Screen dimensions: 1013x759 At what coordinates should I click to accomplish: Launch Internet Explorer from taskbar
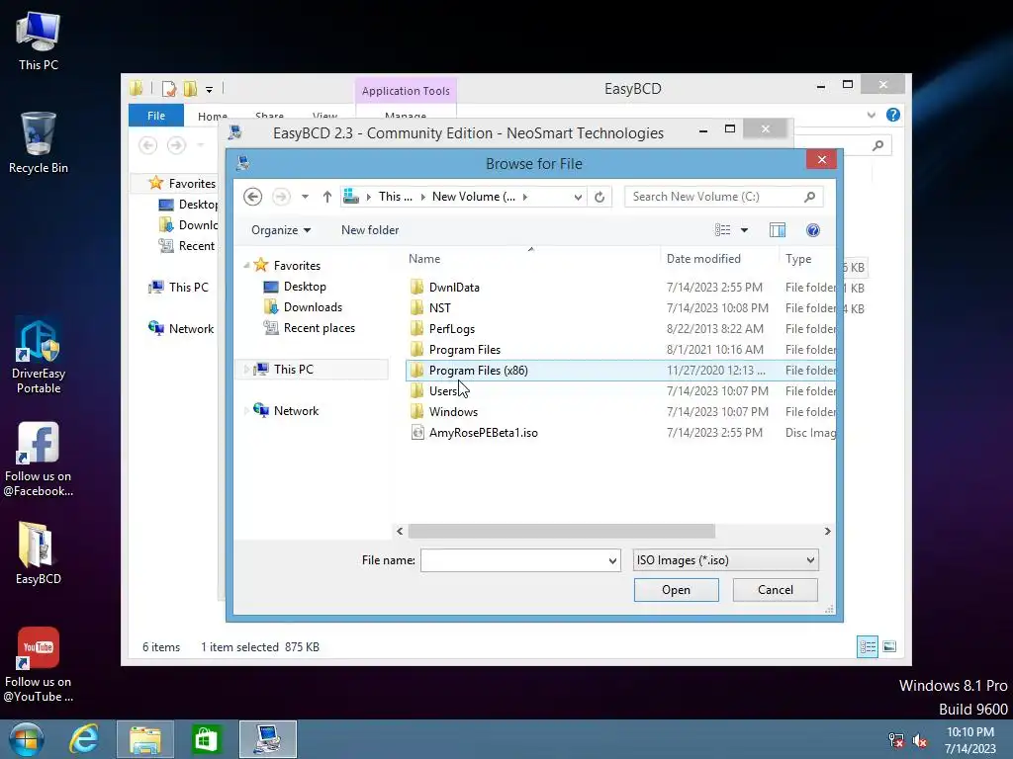pos(84,739)
